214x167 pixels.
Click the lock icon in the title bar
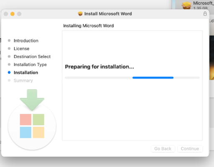tap(205, 14)
